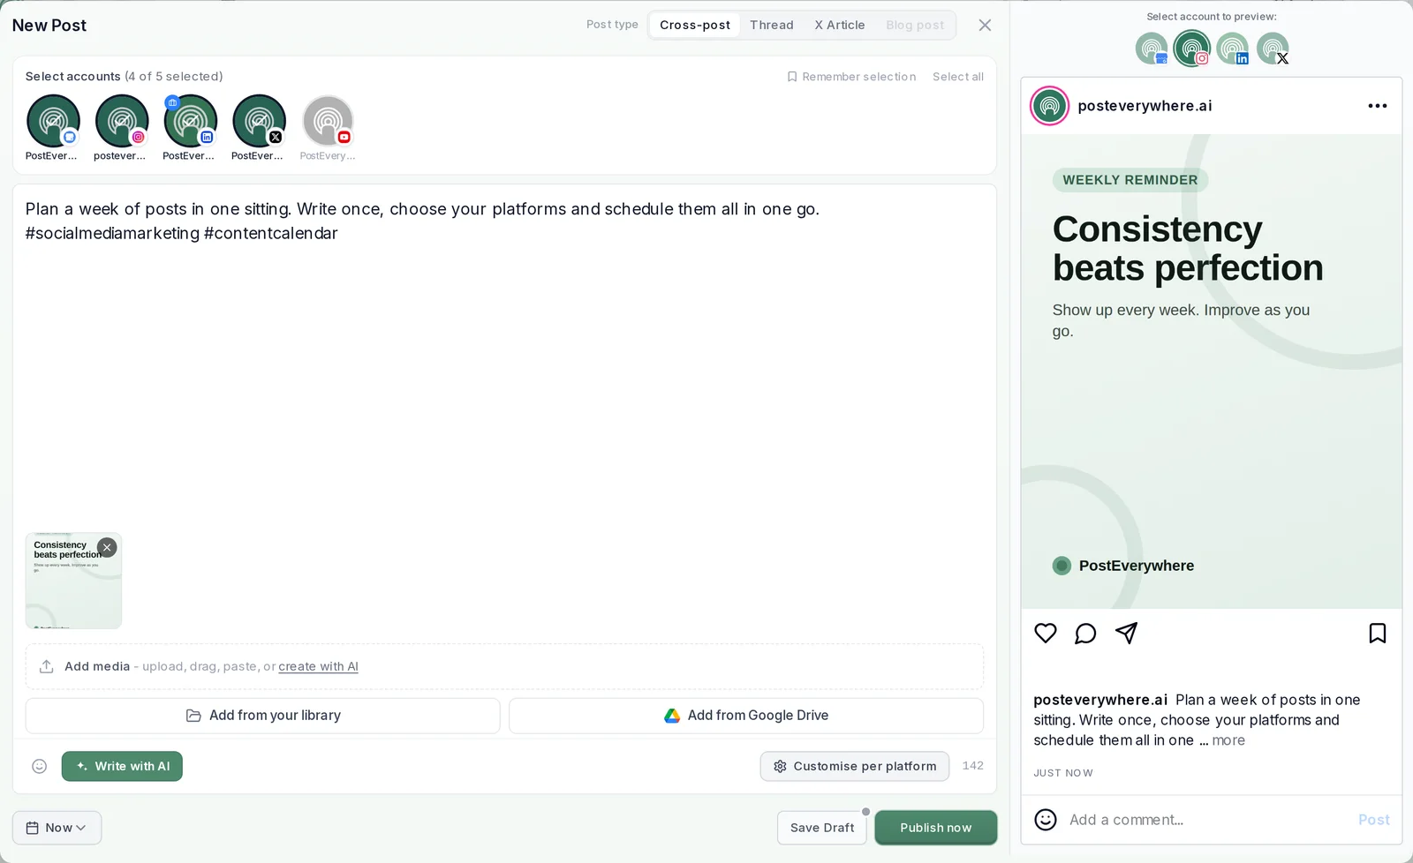This screenshot has width=1413, height=863.
Task: Click Add from Google Drive button
Action: click(x=746, y=716)
